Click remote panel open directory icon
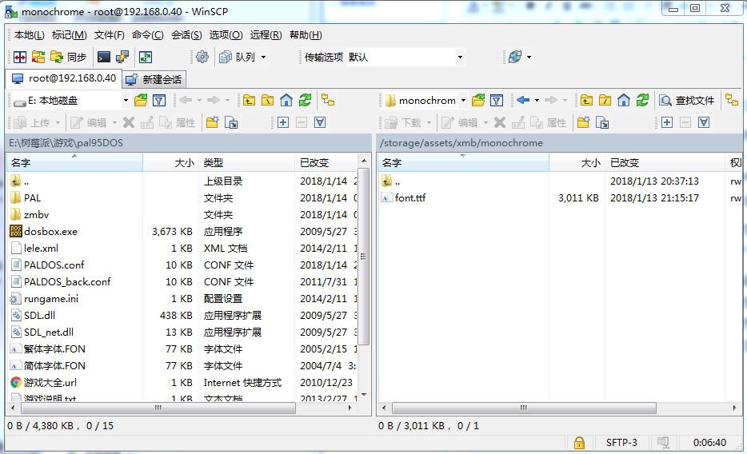Screen dimensions: 747x454 (x=477, y=100)
